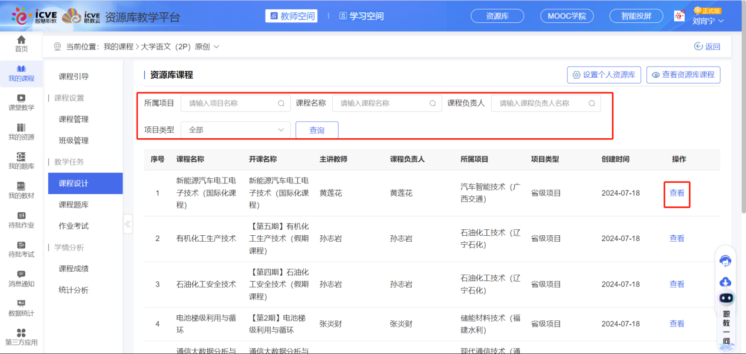Open 我的题库 sidebar icon
This screenshot has width=746, height=354.
[21, 156]
